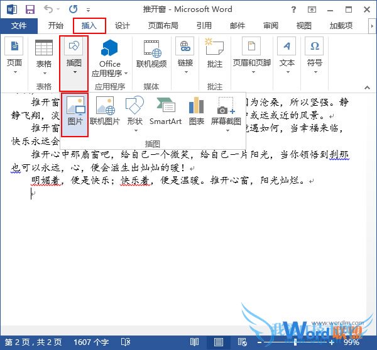Switch to the 开始 tab
This screenshot has width=377, height=350.
pos(55,26)
